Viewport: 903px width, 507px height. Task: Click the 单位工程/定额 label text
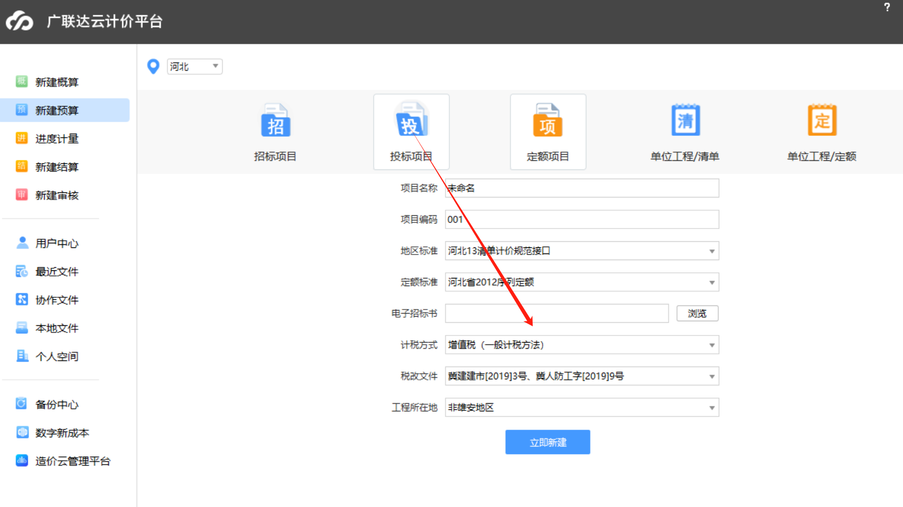822,156
